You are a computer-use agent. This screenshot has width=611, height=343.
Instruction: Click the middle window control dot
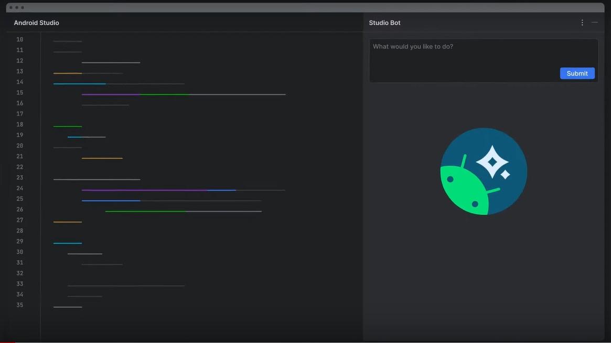click(x=16, y=7)
